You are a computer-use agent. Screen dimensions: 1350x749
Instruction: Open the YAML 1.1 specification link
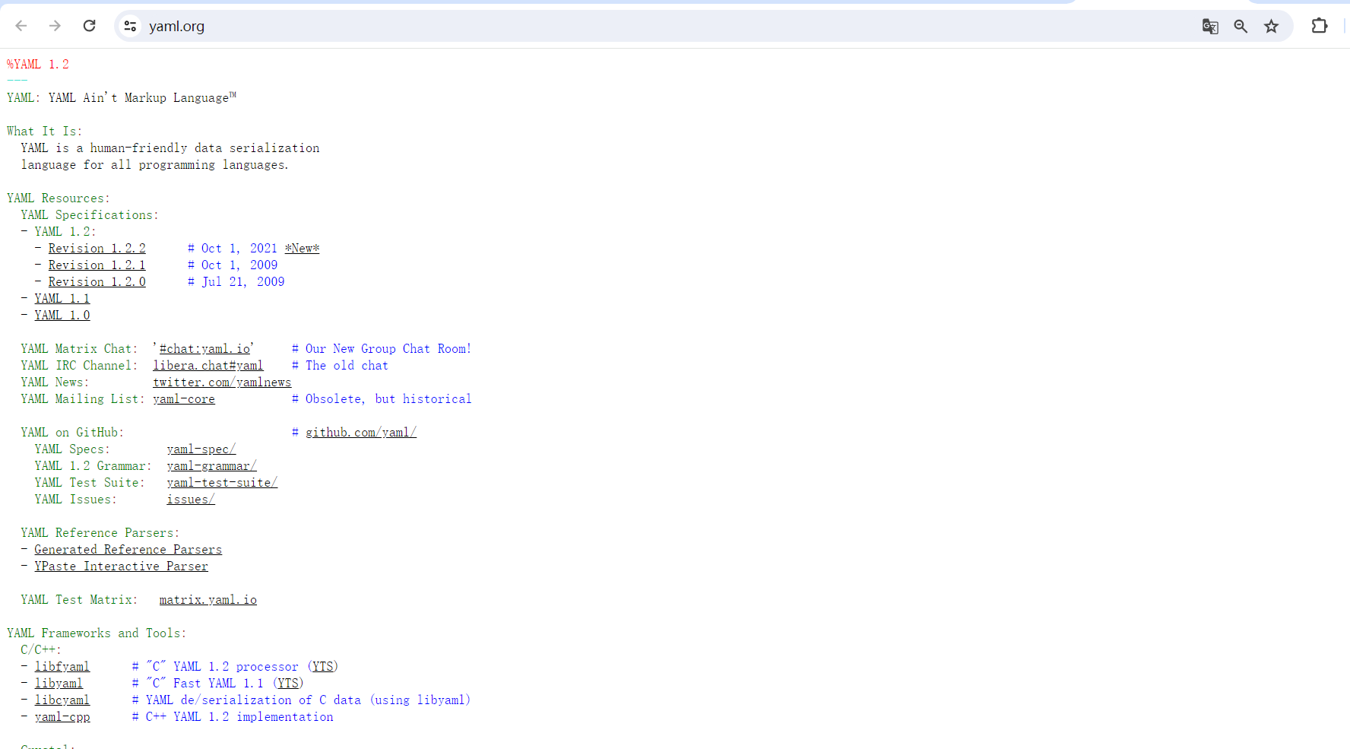pyautogui.click(x=62, y=299)
